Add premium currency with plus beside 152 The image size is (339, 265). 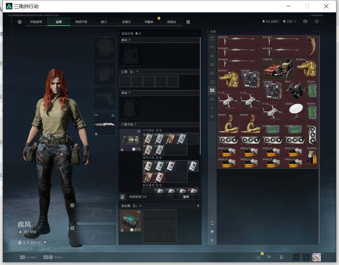(295, 21)
